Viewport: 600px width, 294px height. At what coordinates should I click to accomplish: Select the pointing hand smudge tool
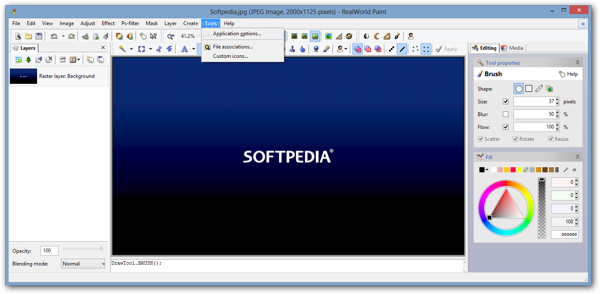pyautogui.click(x=303, y=49)
